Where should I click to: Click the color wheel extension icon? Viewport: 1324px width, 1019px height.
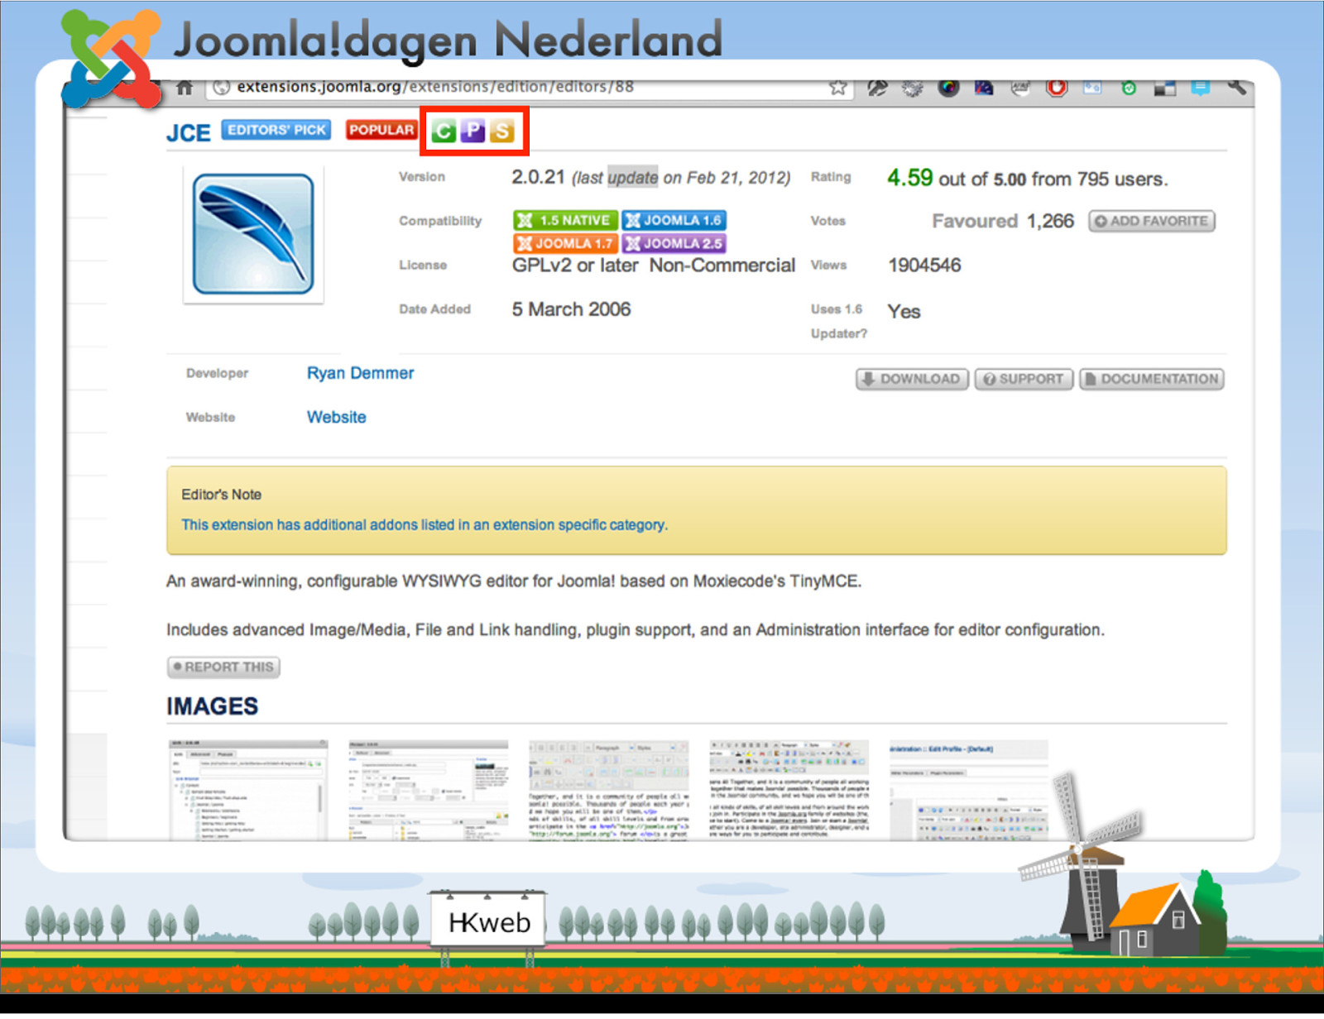[x=948, y=88]
